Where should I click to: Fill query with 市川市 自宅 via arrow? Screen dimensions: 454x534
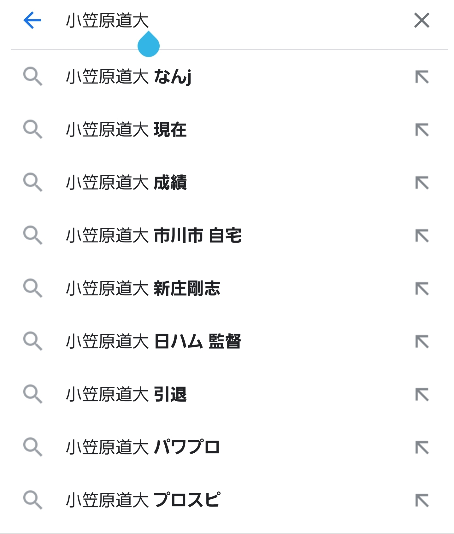point(422,236)
